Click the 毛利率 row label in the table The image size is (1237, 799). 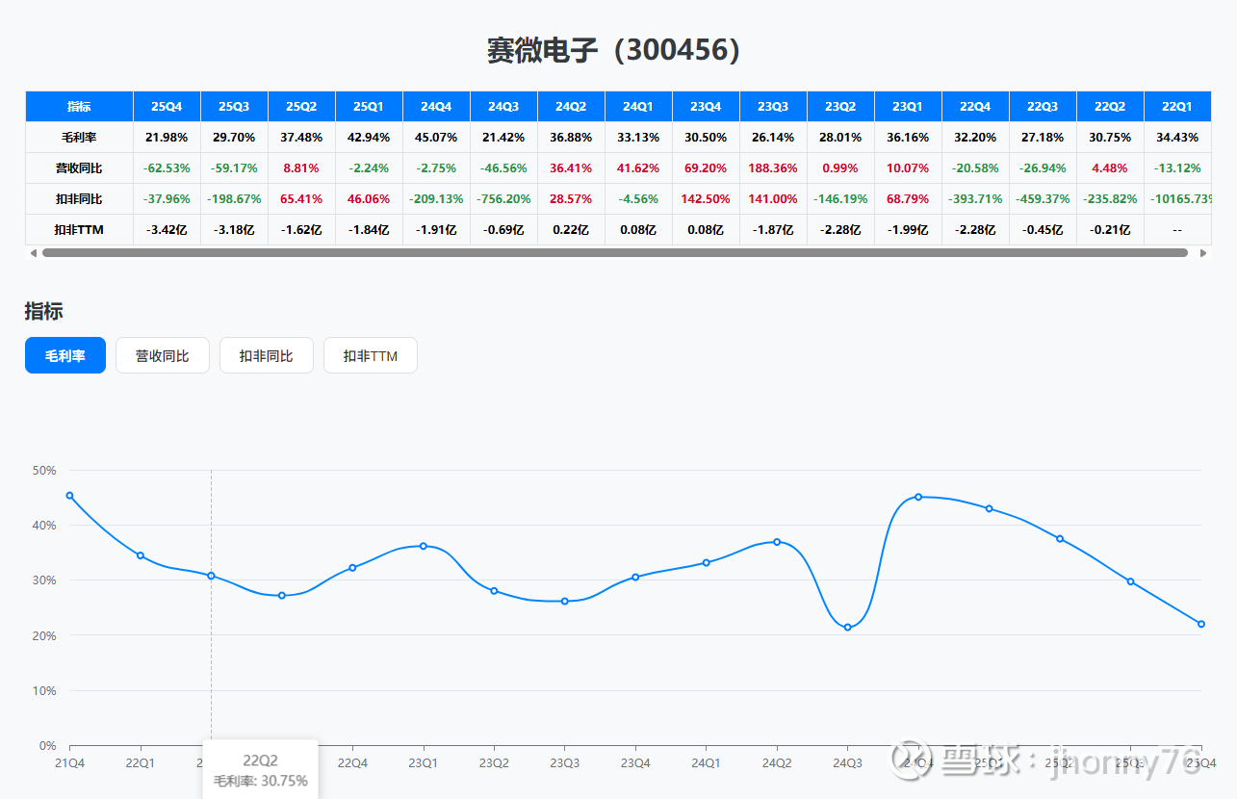tap(79, 137)
